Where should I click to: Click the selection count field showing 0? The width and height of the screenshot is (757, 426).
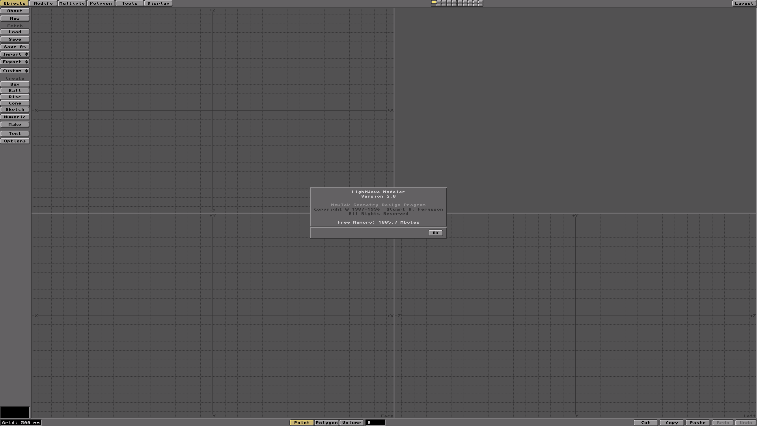tap(375, 422)
